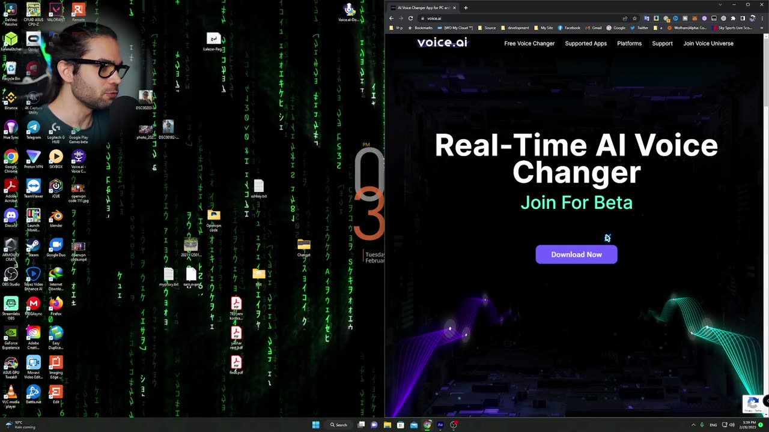Open Supported Apps in site navigation
769x432 pixels.
tap(586, 43)
